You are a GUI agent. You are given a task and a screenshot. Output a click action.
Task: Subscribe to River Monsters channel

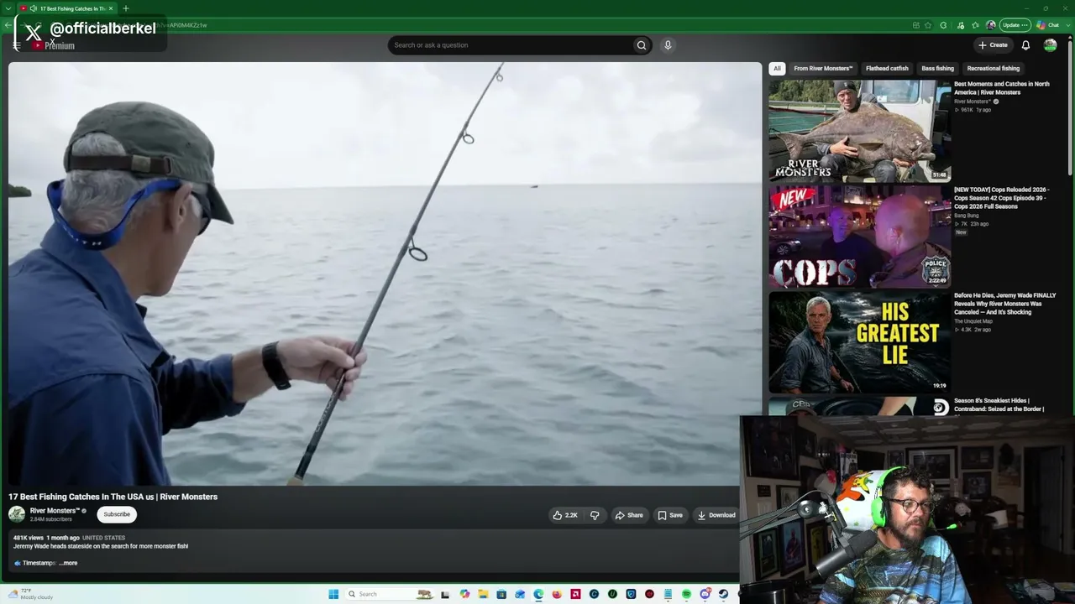(117, 514)
